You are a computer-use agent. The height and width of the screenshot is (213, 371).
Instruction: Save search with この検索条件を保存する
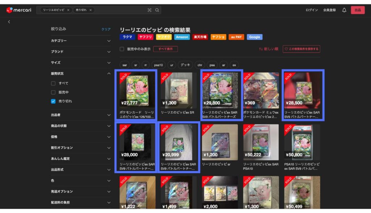[301, 49]
